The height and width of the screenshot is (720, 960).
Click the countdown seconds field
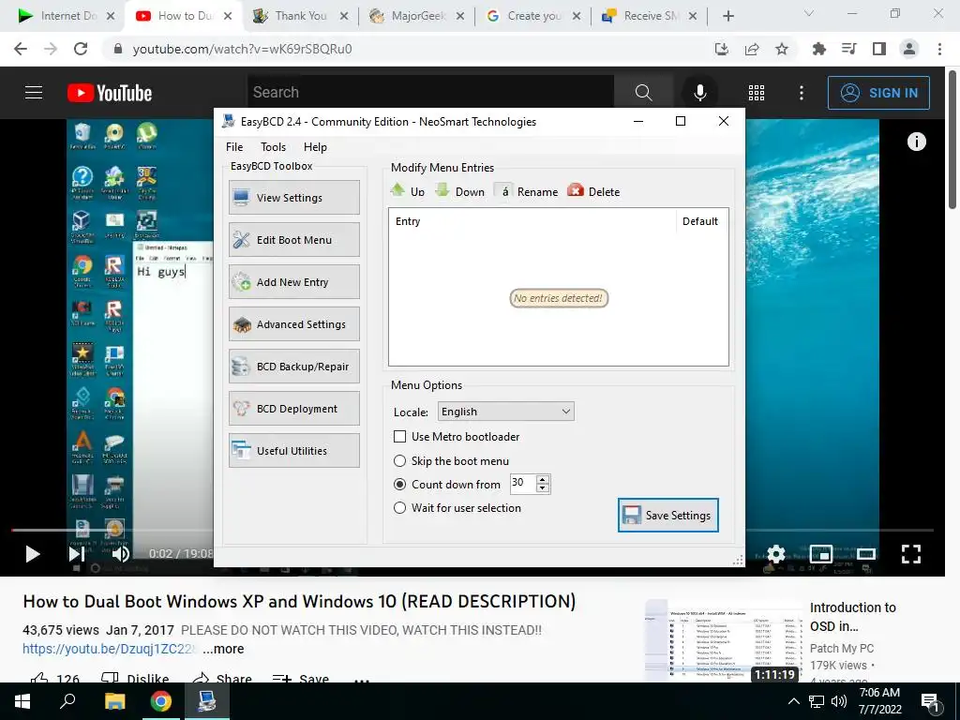pyautogui.click(x=523, y=483)
